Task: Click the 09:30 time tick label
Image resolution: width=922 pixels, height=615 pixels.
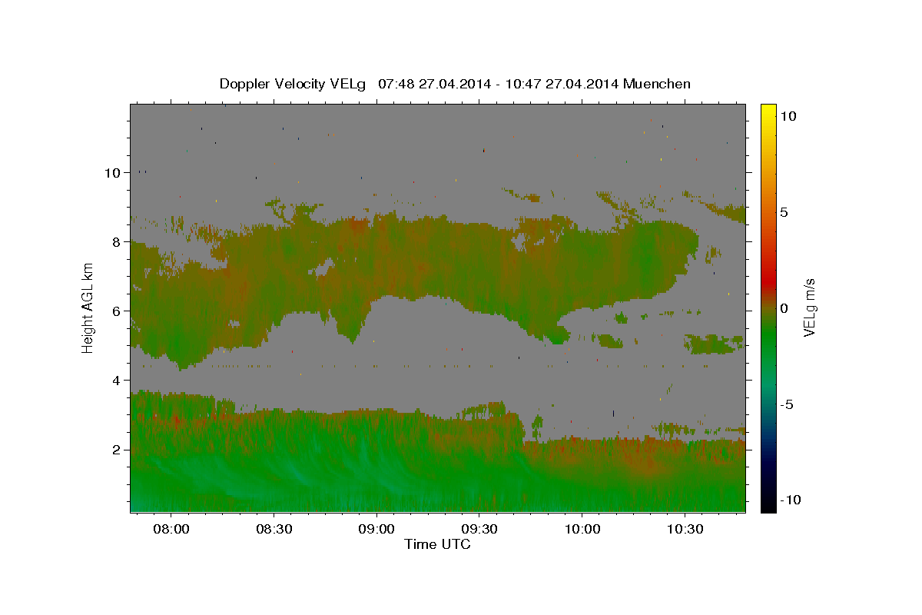Action: coord(479,530)
